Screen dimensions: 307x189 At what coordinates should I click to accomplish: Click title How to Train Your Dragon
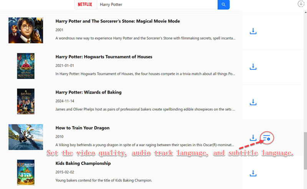click(83, 128)
